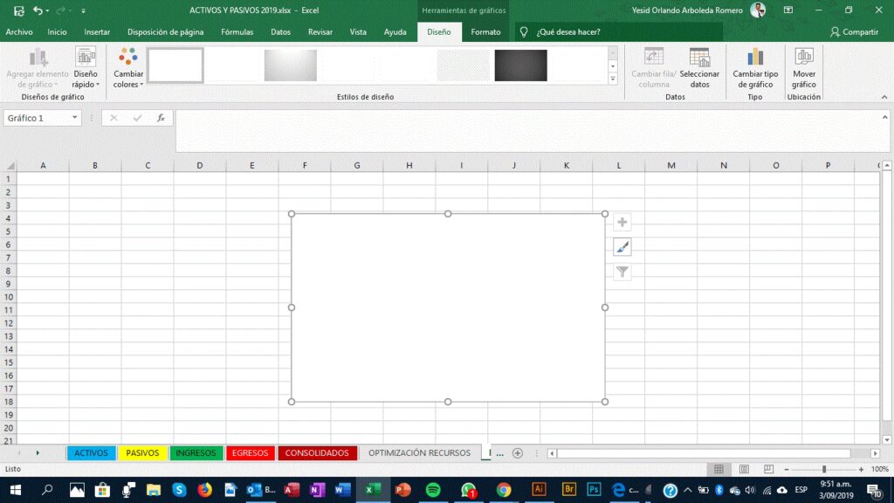Viewport: 894px width, 503px height.
Task: Open chart filters funnel button
Action: click(622, 272)
